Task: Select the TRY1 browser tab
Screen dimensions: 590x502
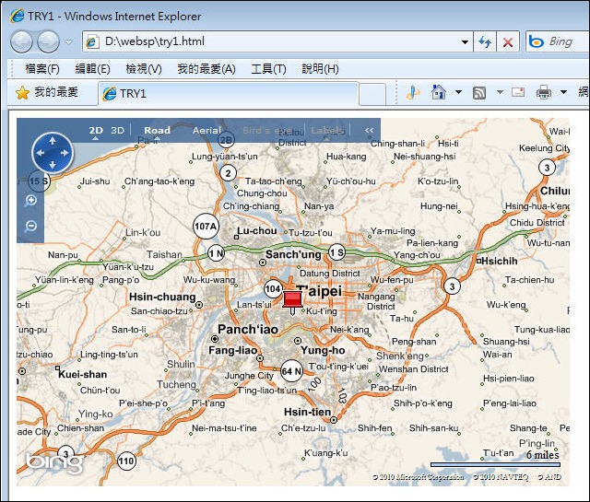Action: click(229, 94)
